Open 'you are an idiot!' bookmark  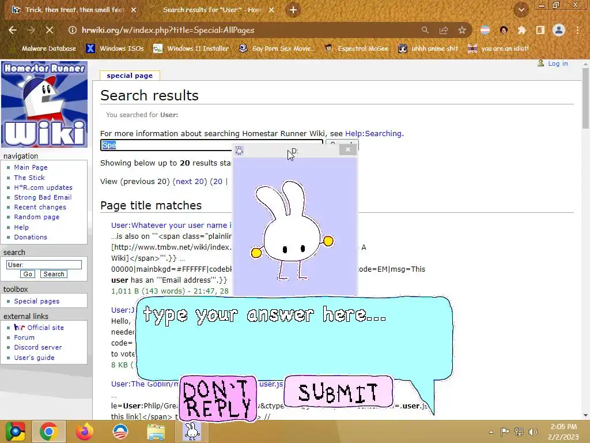point(498,48)
